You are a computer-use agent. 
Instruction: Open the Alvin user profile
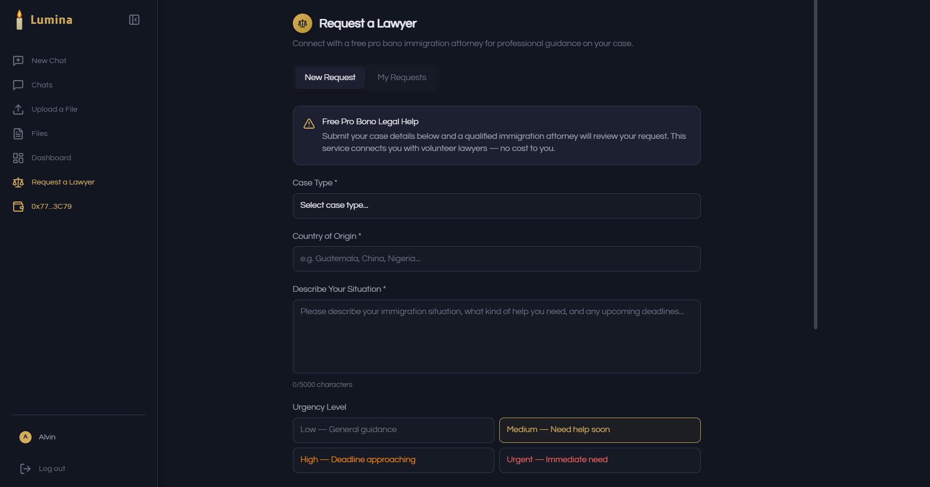click(47, 437)
